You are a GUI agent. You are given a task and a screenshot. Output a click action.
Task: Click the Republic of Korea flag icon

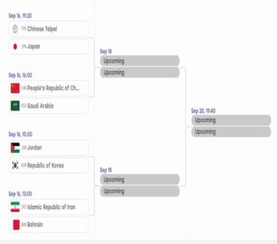[x=15, y=165]
